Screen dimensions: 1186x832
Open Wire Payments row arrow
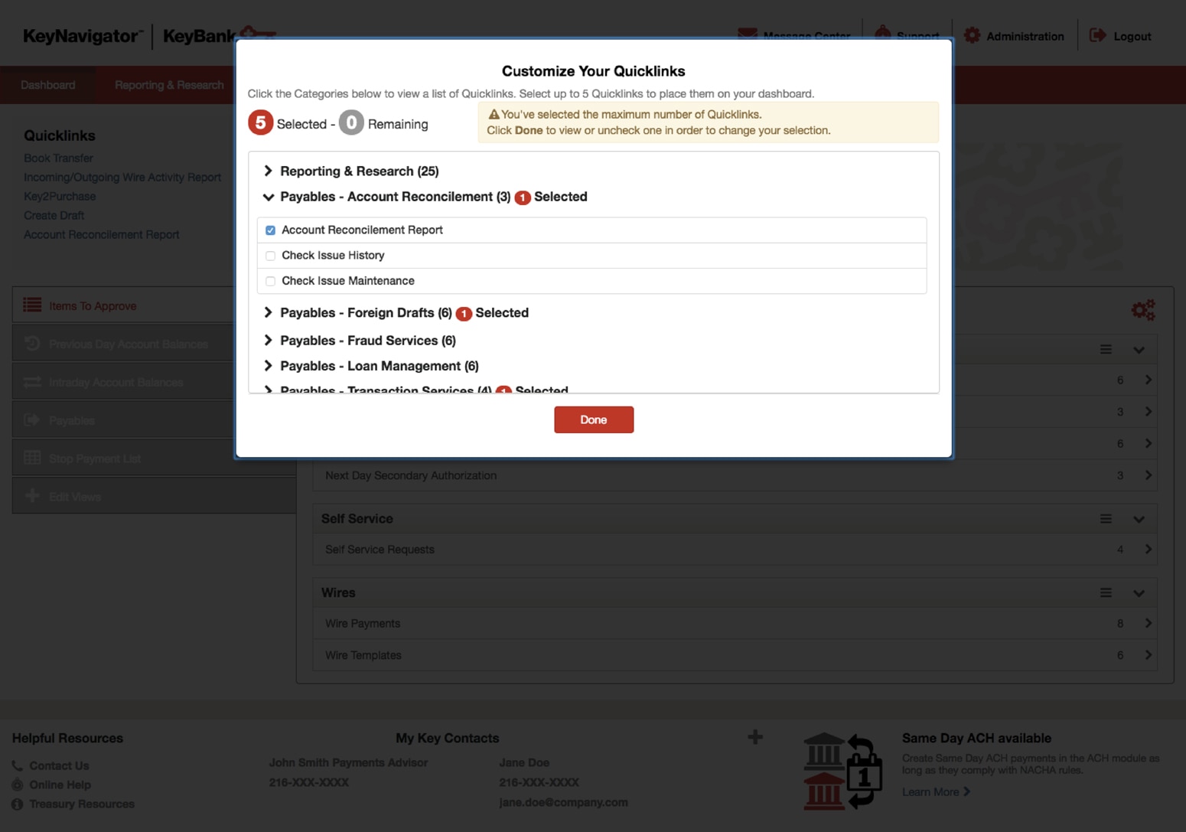(x=1148, y=623)
